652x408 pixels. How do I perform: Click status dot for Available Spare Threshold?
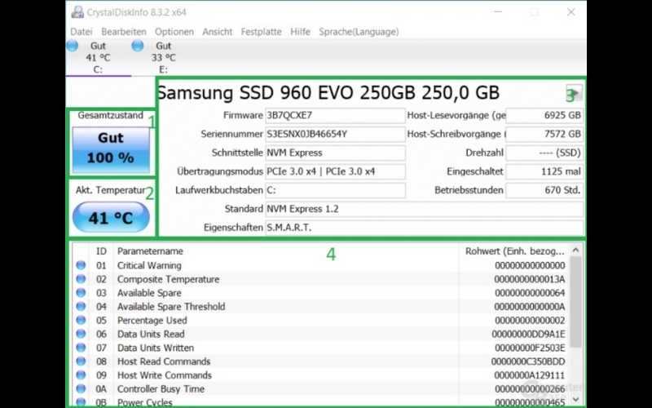pos(81,307)
